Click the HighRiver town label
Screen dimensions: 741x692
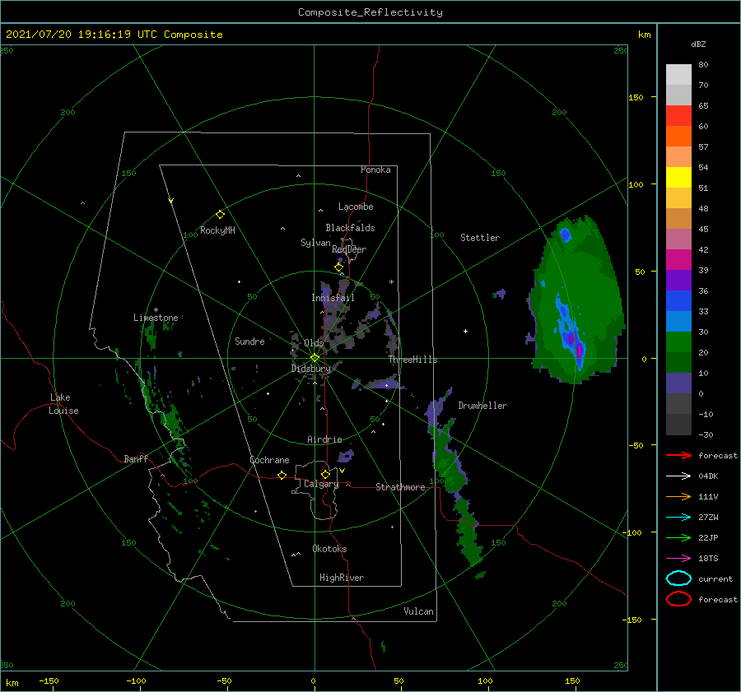(x=342, y=578)
